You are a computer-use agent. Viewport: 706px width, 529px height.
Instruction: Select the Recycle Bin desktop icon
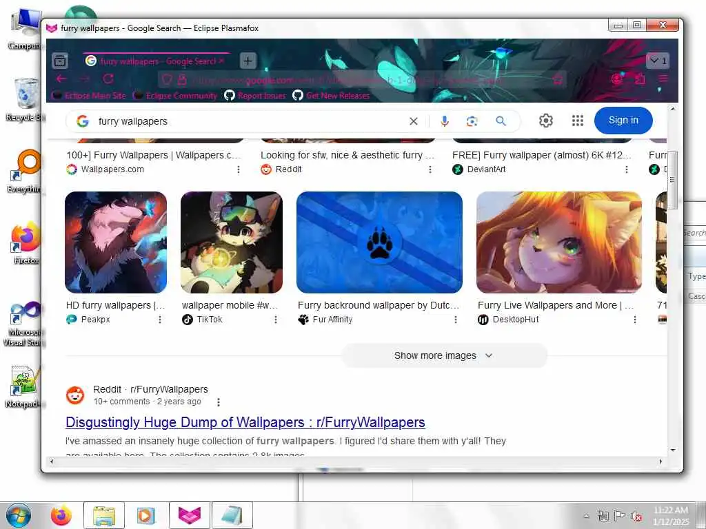(26, 100)
